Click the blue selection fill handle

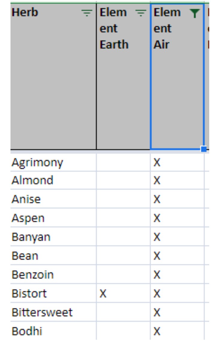(x=204, y=149)
